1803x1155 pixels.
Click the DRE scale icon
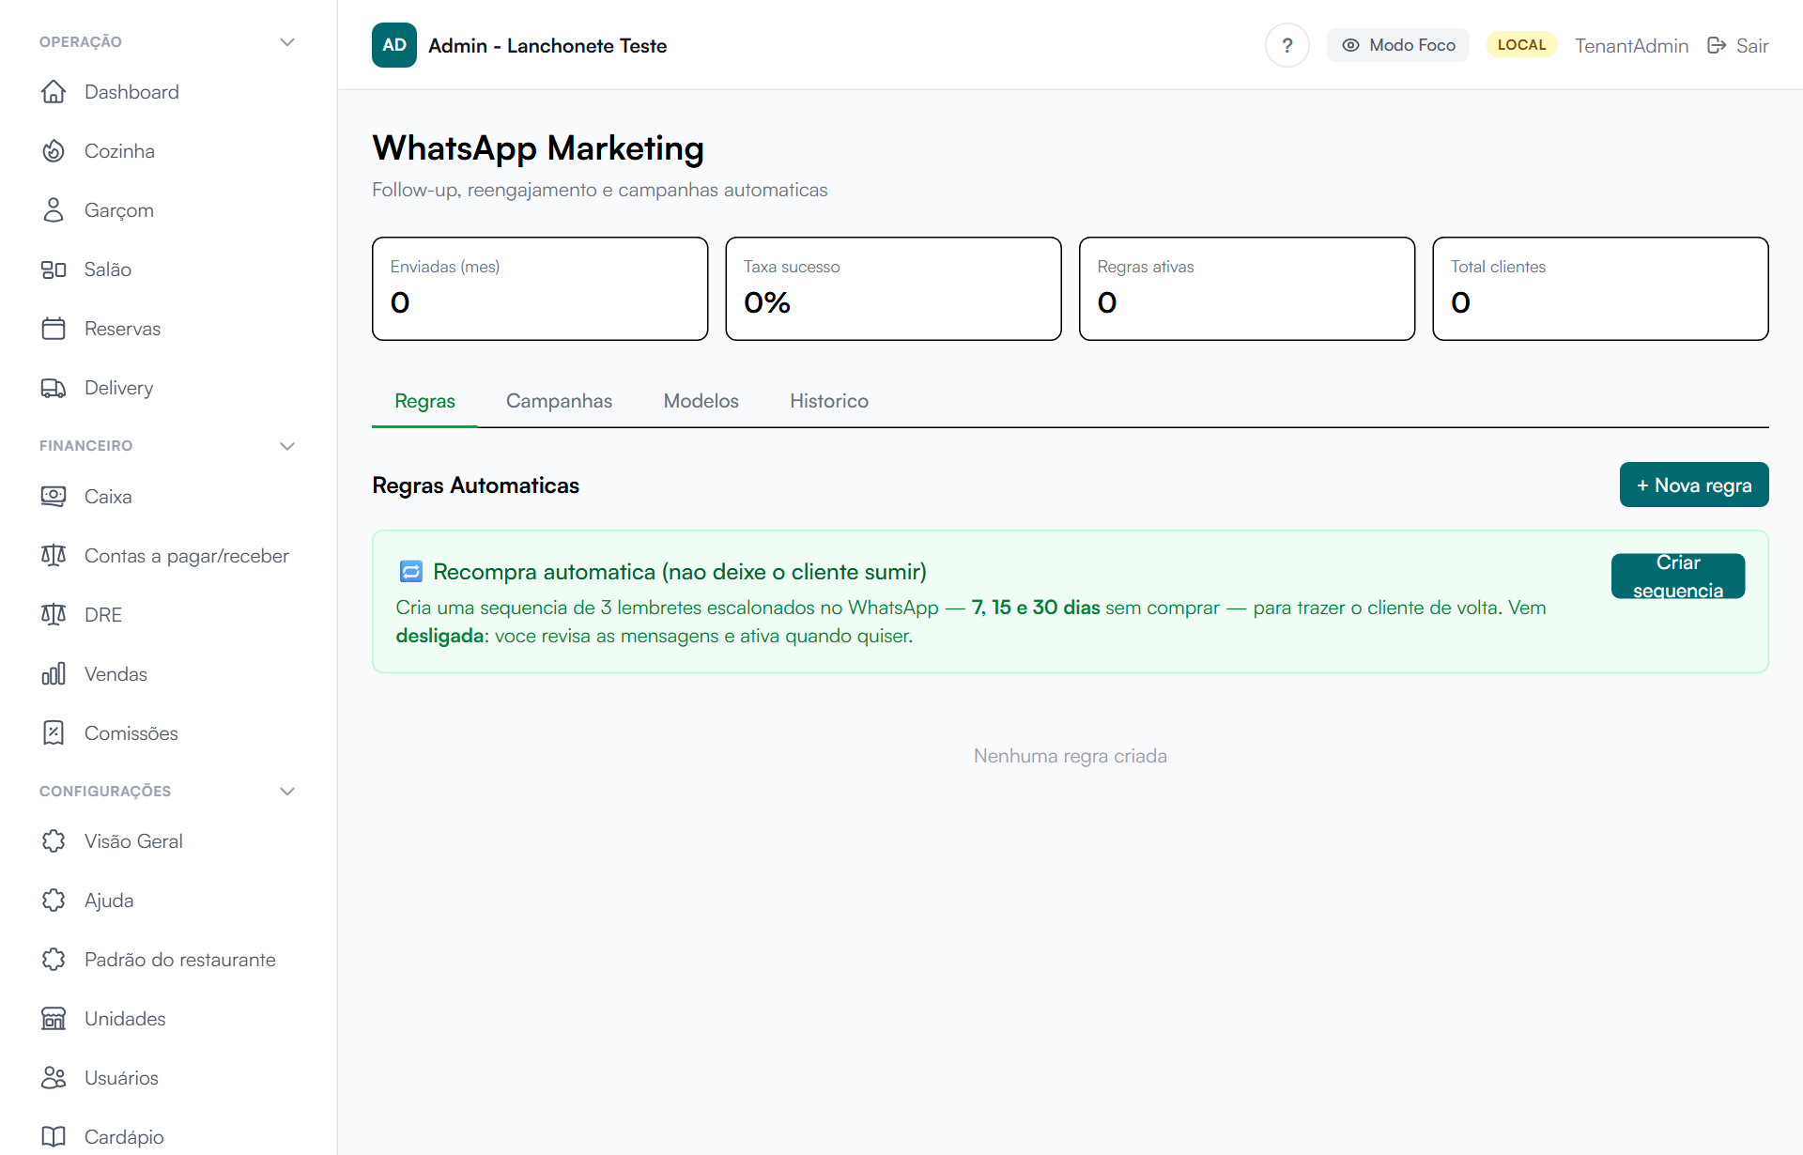(54, 615)
